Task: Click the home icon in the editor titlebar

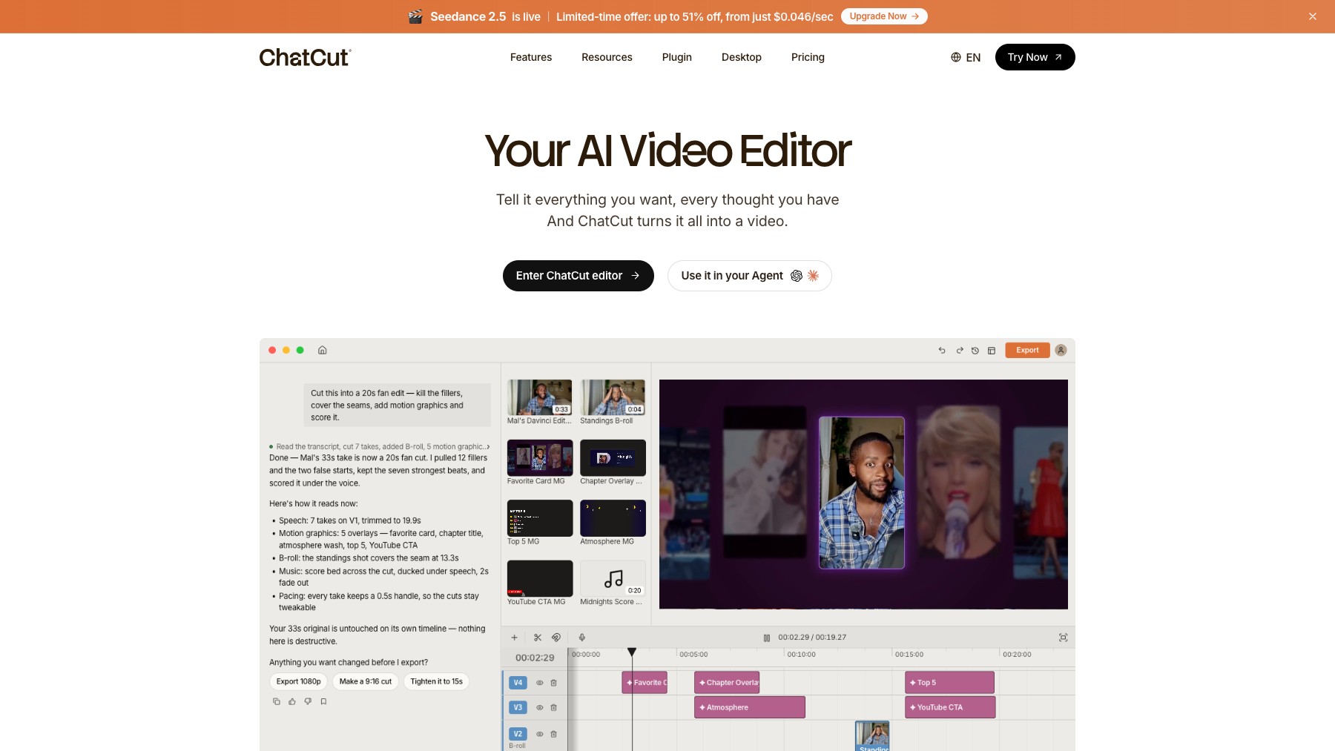Action: coord(322,350)
